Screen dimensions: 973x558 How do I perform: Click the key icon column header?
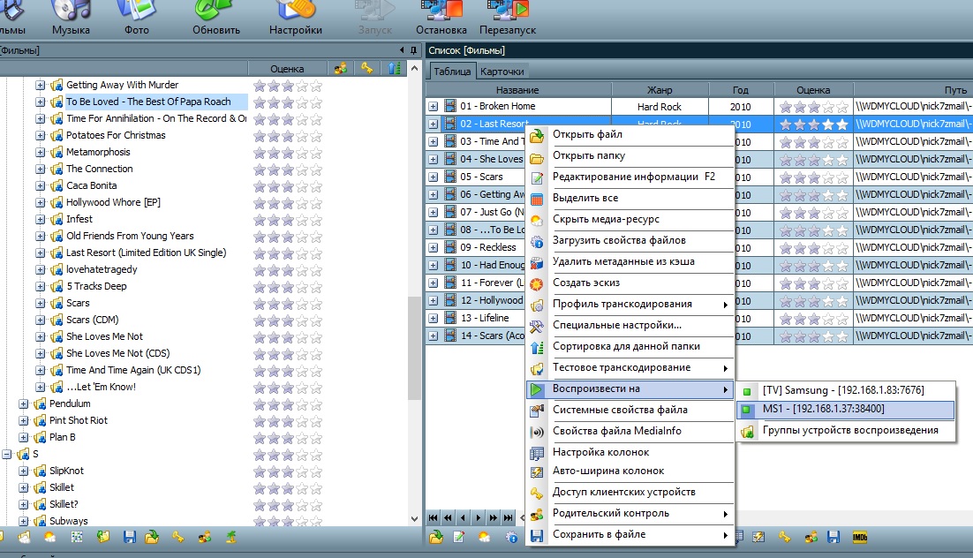pos(366,68)
